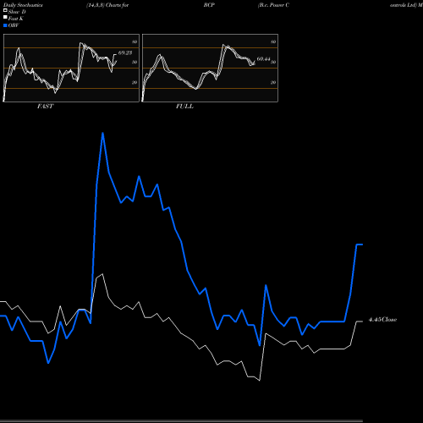The width and height of the screenshot is (423, 423).
Task: Select the 'Fast K' legend label
Action: point(16,19)
